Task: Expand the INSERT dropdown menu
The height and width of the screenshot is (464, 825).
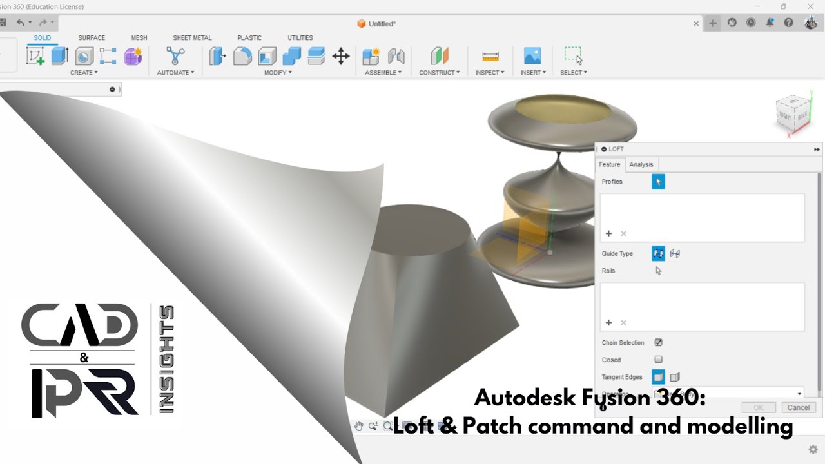Action: coord(533,73)
